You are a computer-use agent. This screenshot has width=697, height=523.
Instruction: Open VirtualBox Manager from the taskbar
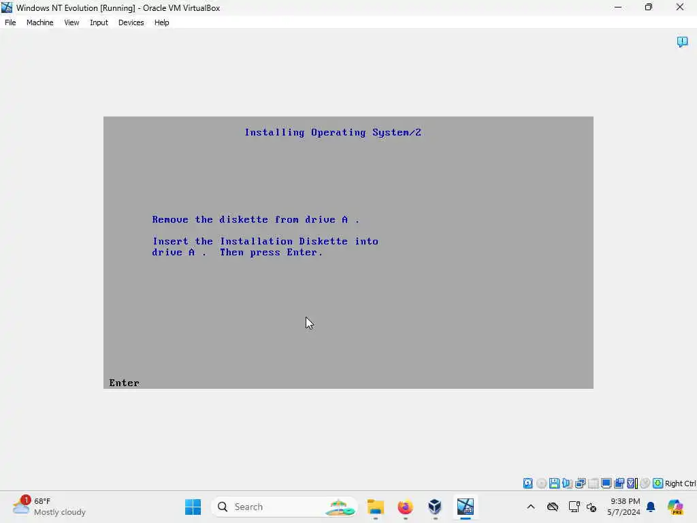coord(435,507)
